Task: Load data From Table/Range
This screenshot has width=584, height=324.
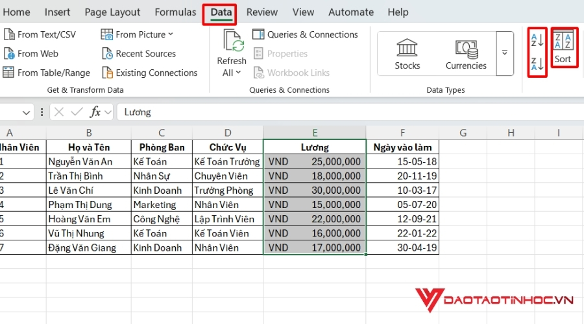Action: [x=47, y=73]
